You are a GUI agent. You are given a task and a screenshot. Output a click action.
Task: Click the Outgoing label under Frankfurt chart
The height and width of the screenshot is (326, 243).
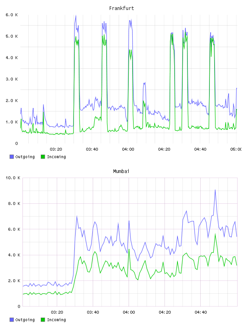point(25,157)
